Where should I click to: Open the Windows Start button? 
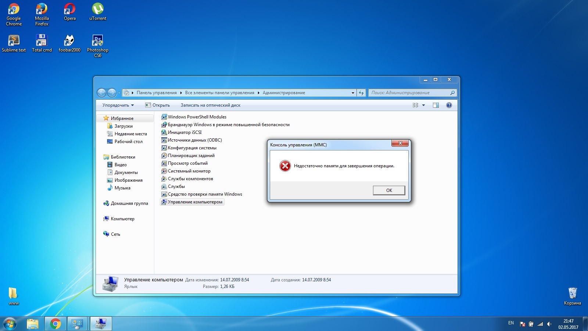[10, 324]
